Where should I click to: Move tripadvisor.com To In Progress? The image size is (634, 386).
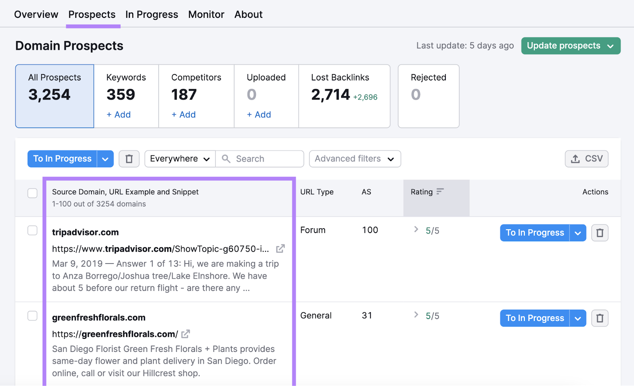click(x=535, y=233)
